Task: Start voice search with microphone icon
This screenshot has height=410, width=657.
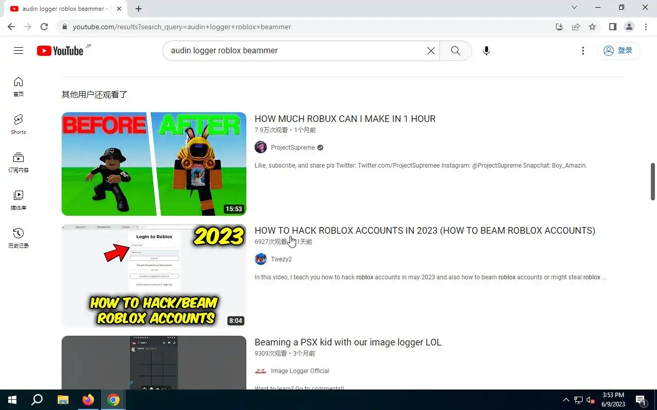Action: click(x=487, y=51)
